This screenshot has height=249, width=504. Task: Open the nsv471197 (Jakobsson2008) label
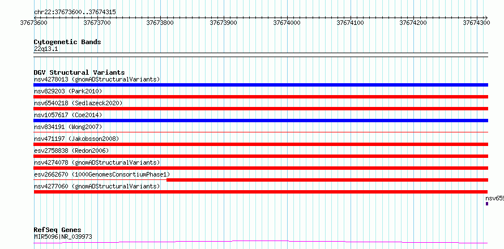click(76, 139)
